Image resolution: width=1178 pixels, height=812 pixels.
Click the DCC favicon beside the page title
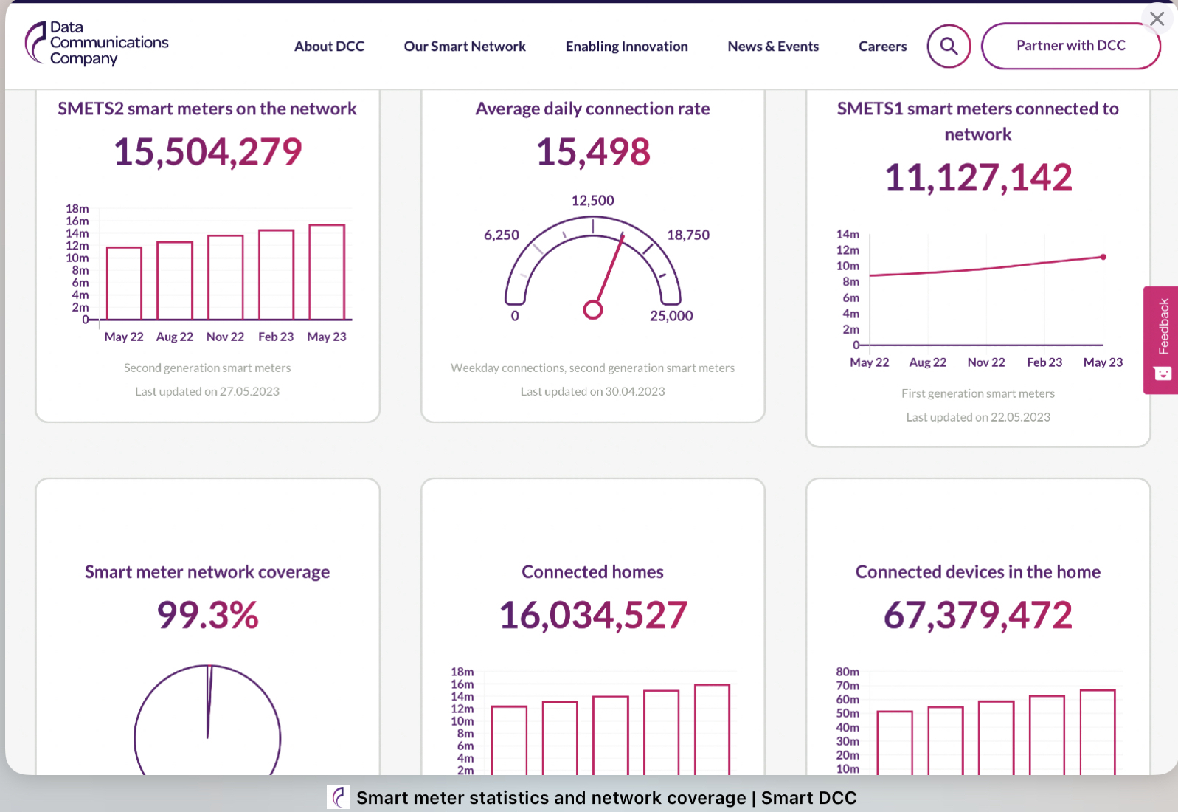339,797
